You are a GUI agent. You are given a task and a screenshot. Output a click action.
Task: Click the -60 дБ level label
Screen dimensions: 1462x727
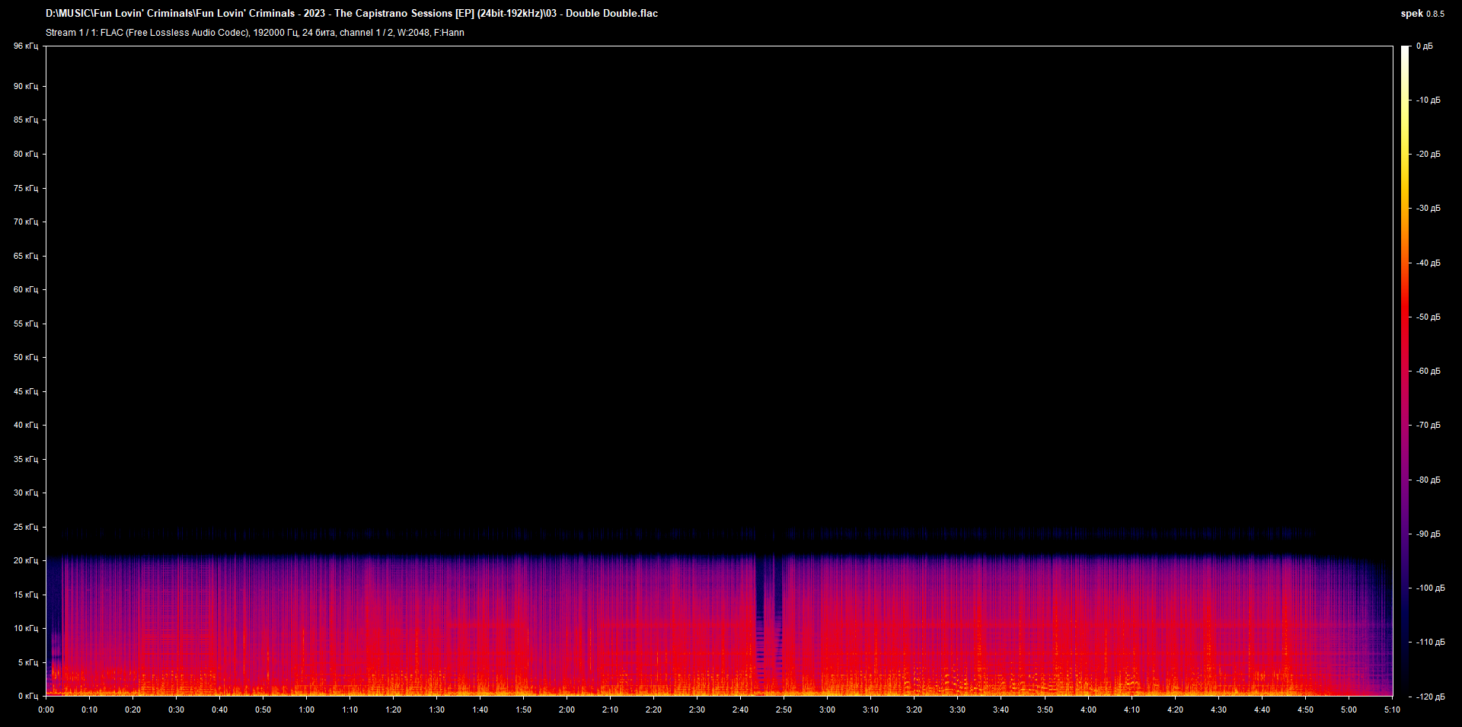pyautogui.click(x=1428, y=371)
